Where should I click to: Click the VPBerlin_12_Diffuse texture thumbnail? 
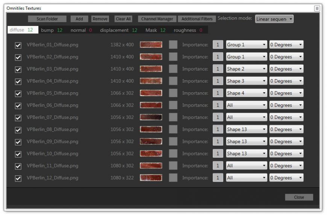tap(151, 177)
